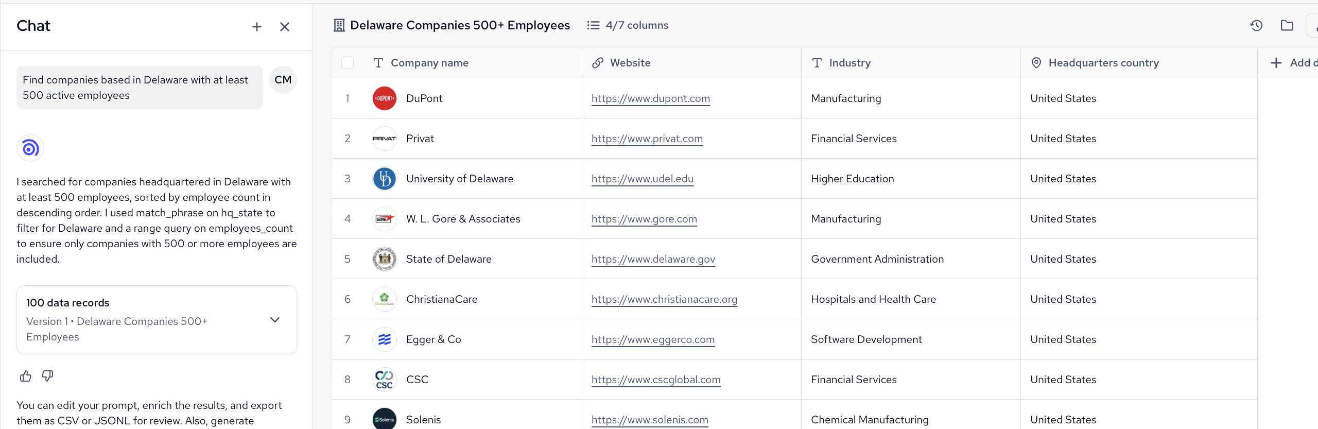This screenshot has height=429, width=1318.
Task: Click the Add column button
Action: (x=1292, y=63)
